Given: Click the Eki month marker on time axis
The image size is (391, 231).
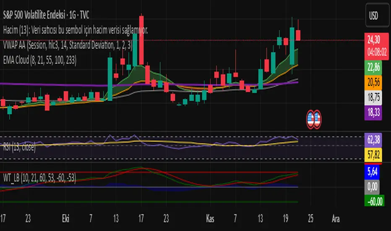Looking at the screenshot, I should pyautogui.click(x=65, y=219).
